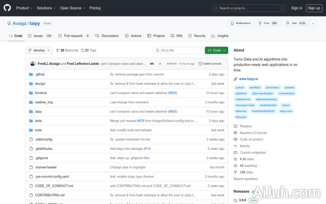Open the green Code dropdown
The width and height of the screenshot is (326, 204).
tap(216, 50)
